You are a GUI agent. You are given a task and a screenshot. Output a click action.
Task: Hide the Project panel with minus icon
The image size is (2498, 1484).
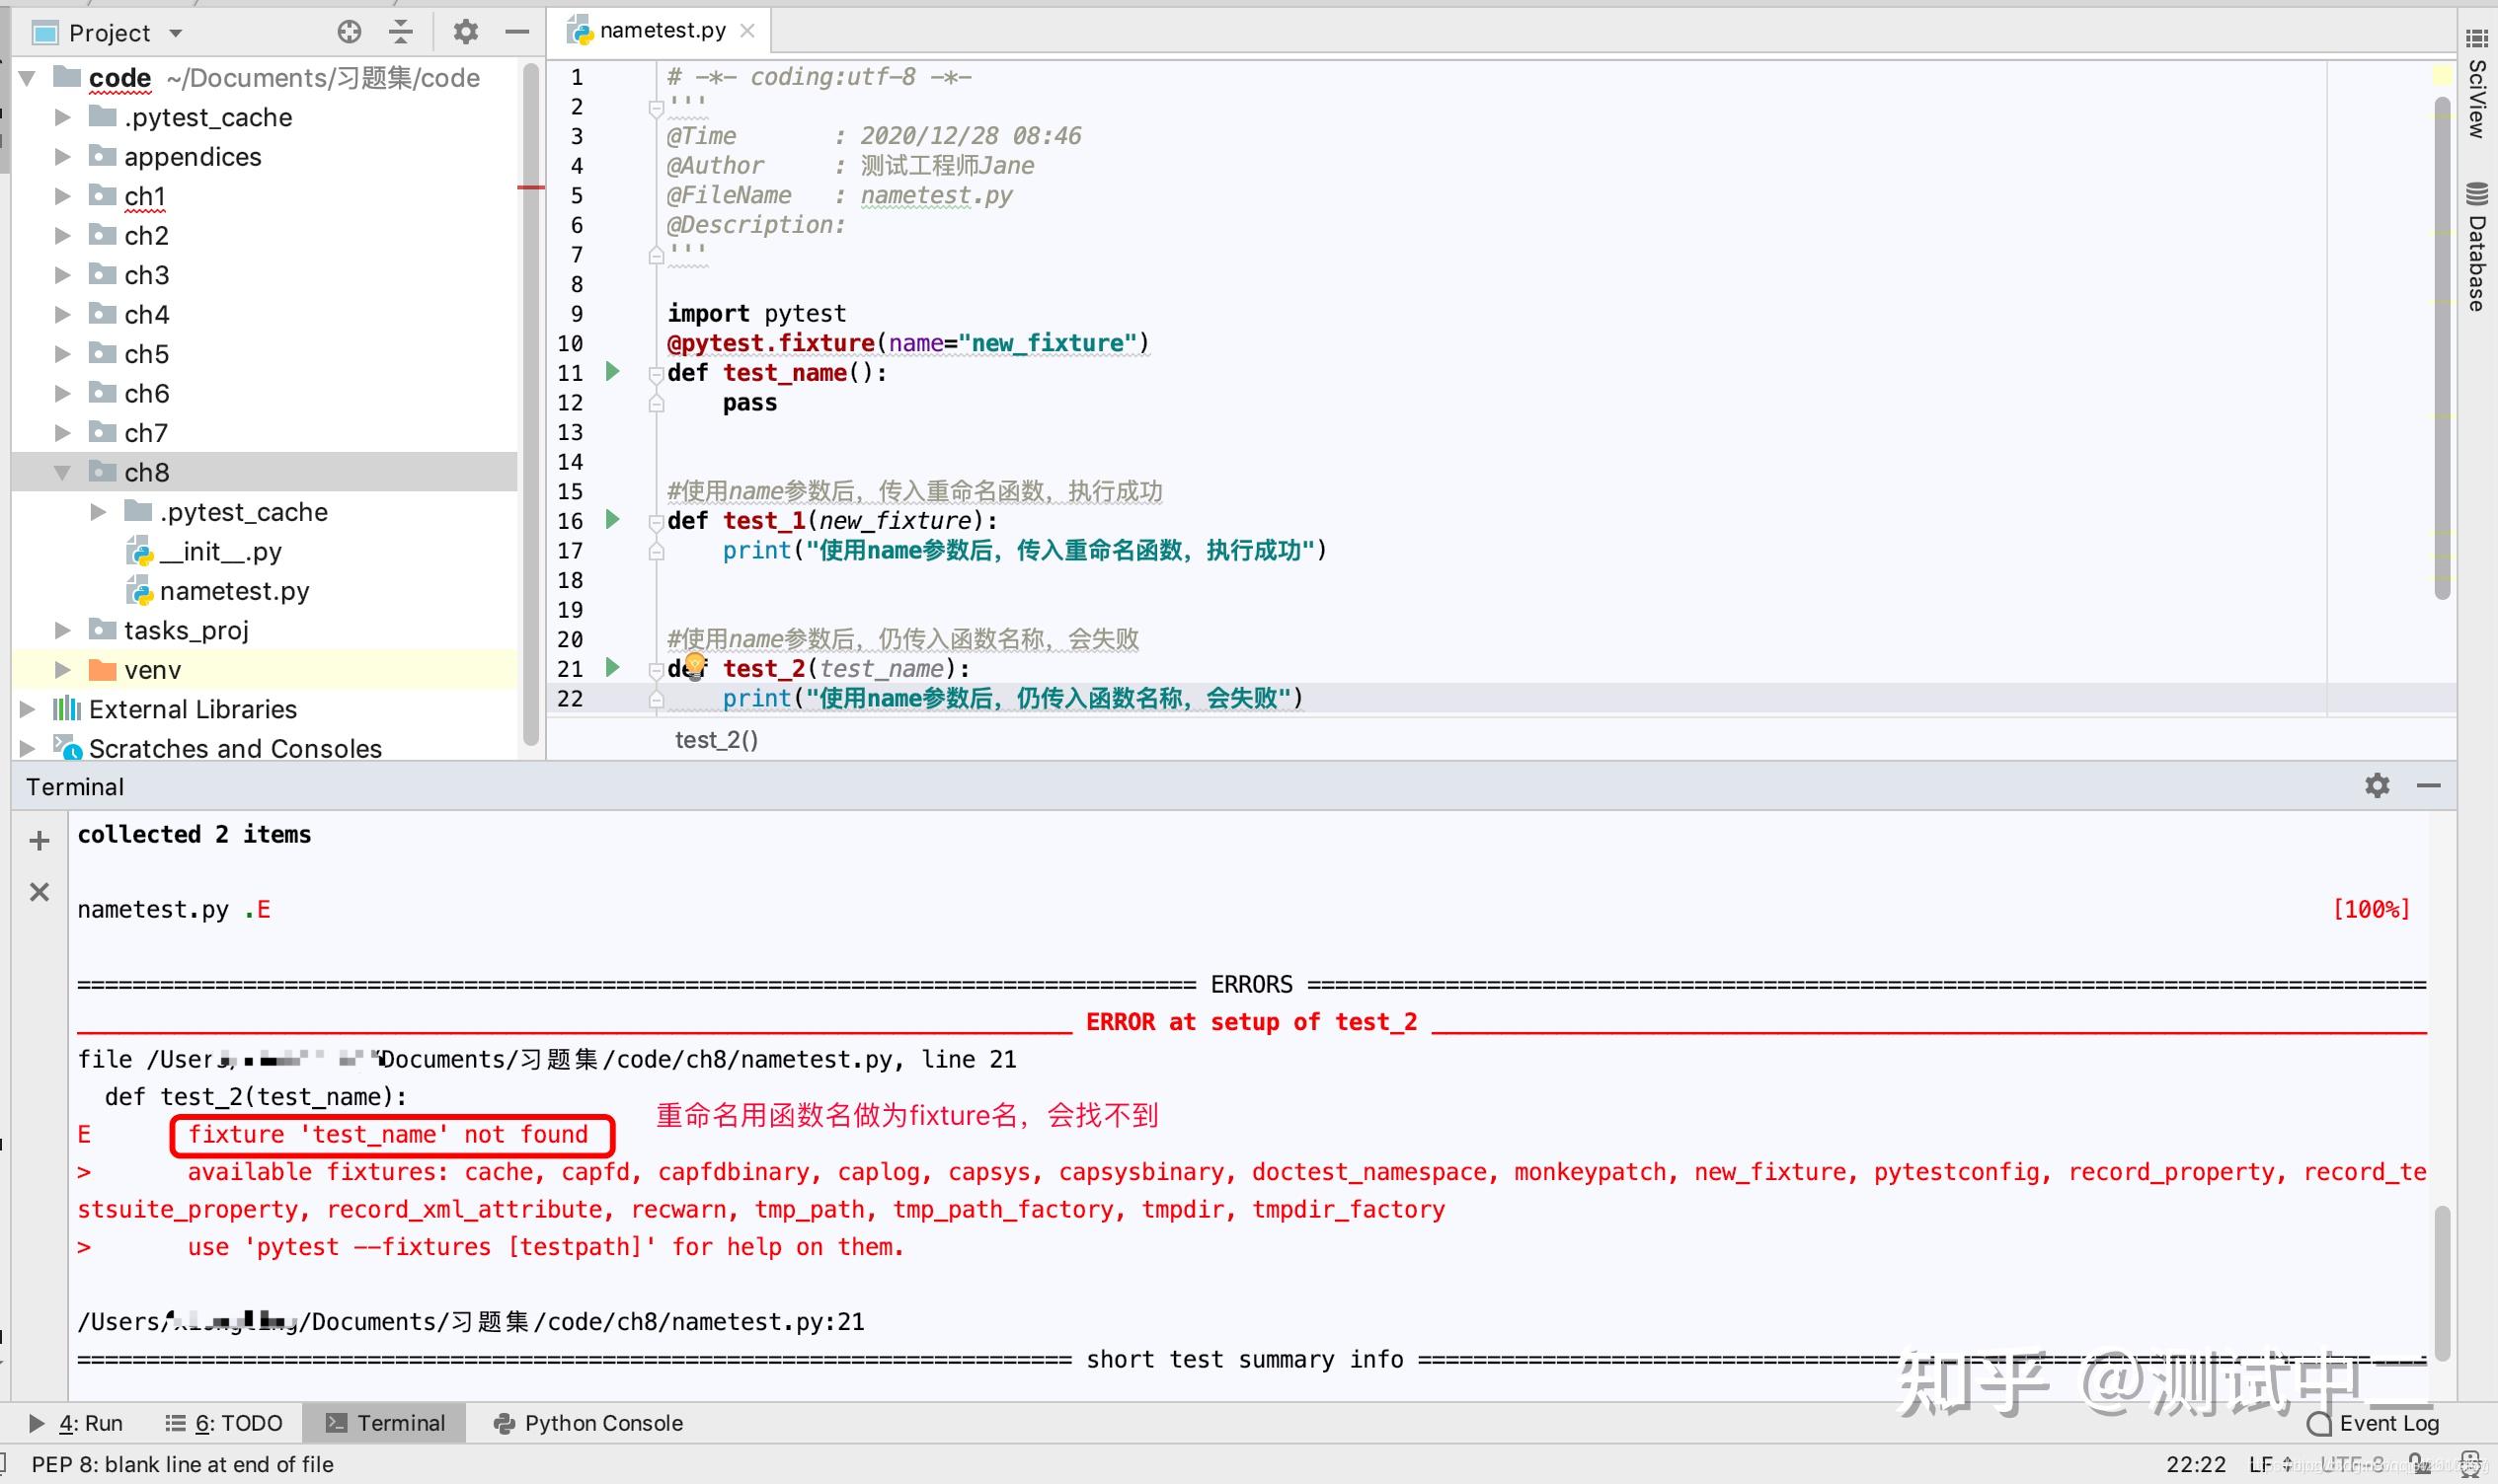pos(517,32)
